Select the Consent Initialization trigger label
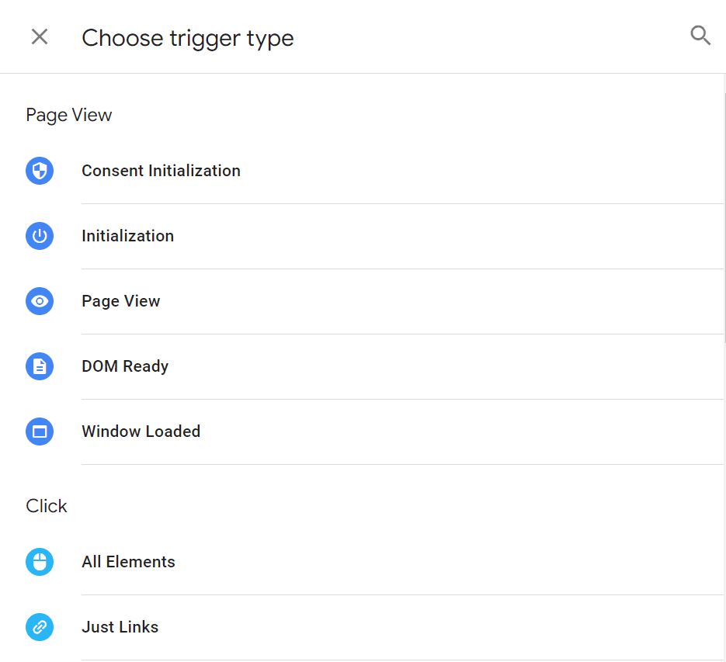726x662 pixels. [161, 171]
